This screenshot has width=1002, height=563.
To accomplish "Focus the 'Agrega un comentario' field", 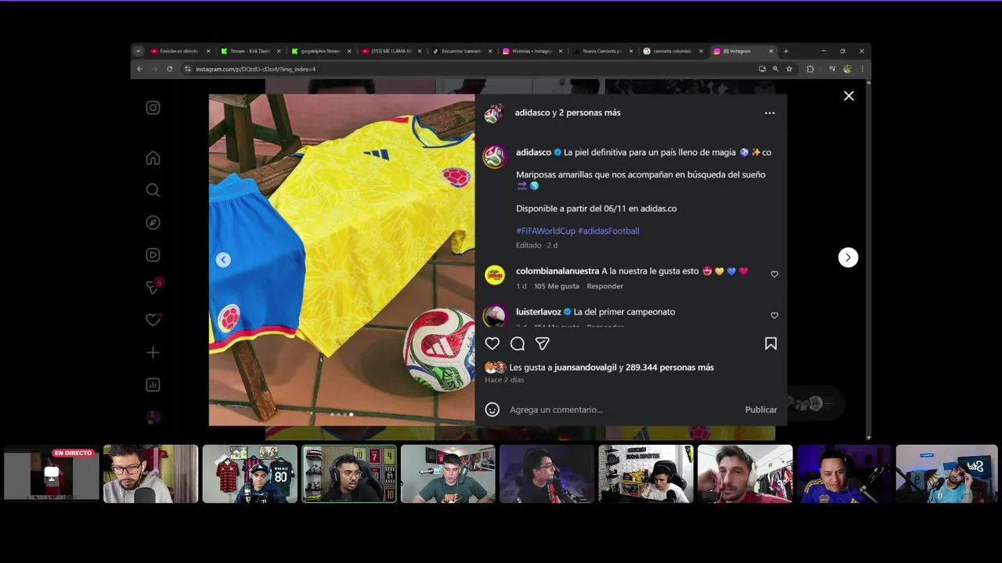I will 622,410.
